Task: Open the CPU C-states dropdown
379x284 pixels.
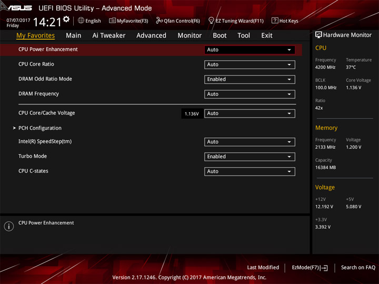Action: coord(250,171)
